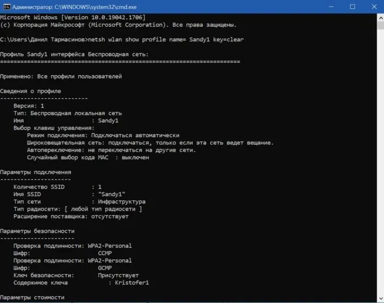Click the CCMP cipher value
The width and height of the screenshot is (384, 303).
click(104, 253)
